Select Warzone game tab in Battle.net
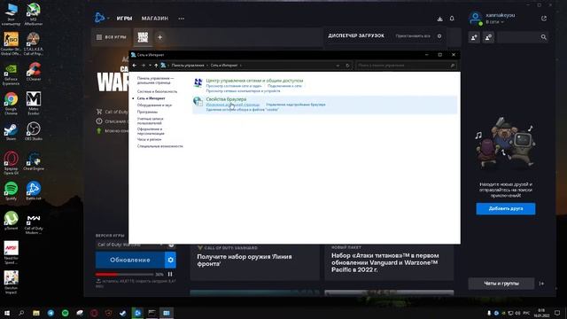 [143, 37]
